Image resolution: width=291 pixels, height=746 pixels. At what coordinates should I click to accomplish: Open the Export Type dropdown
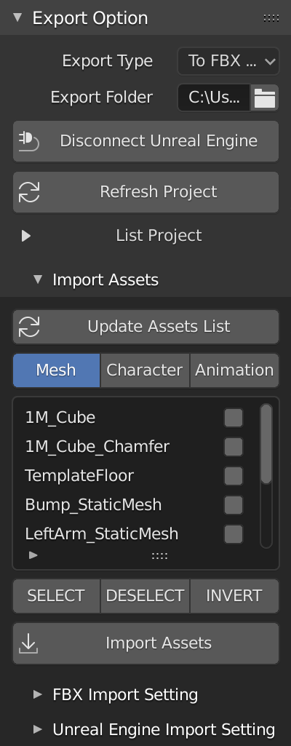pos(228,61)
